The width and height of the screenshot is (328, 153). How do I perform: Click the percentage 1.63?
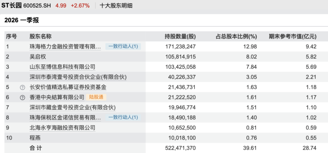(x=252, y=87)
